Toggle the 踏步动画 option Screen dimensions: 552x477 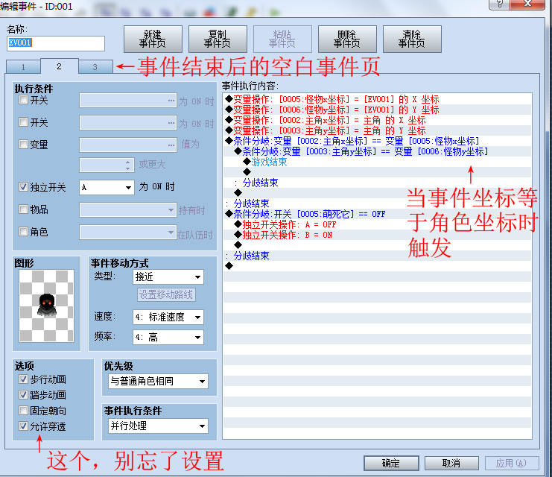click(x=23, y=394)
